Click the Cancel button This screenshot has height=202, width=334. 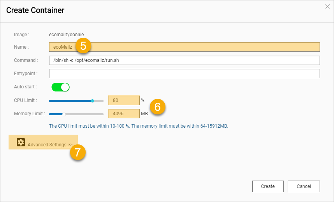tap(304, 186)
